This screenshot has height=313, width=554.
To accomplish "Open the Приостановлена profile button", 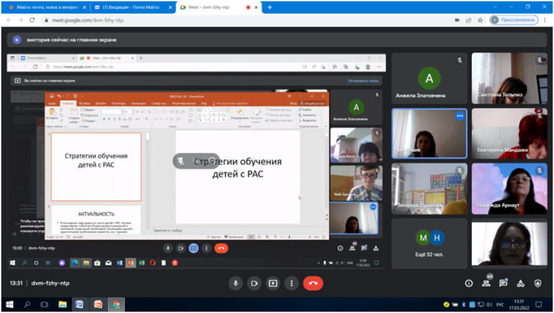I will pos(514,20).
